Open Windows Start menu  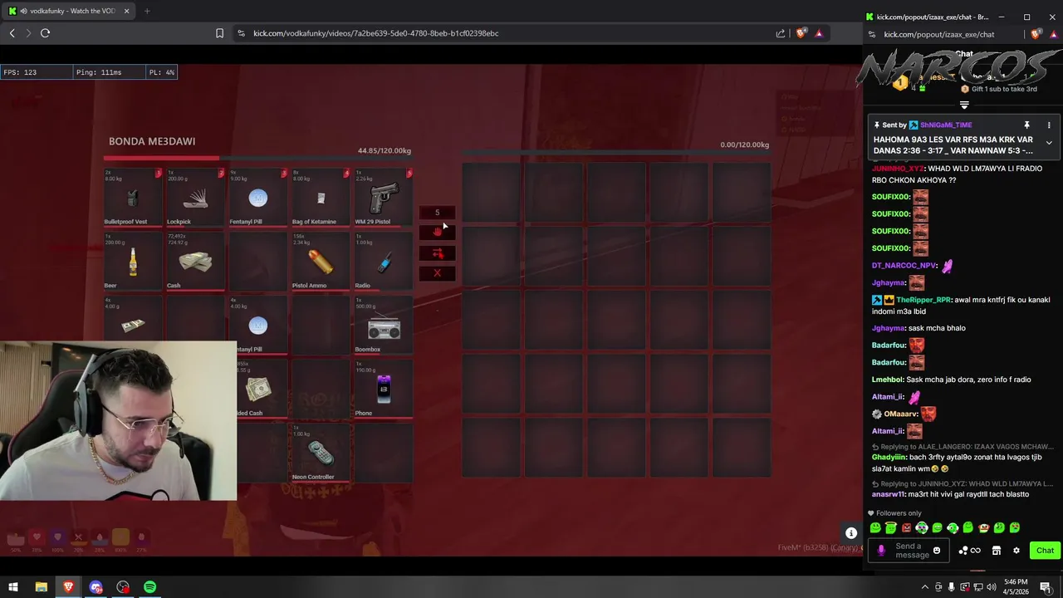coord(13,587)
